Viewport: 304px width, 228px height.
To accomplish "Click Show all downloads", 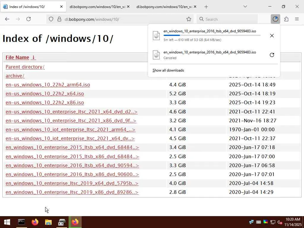I will coord(168,70).
